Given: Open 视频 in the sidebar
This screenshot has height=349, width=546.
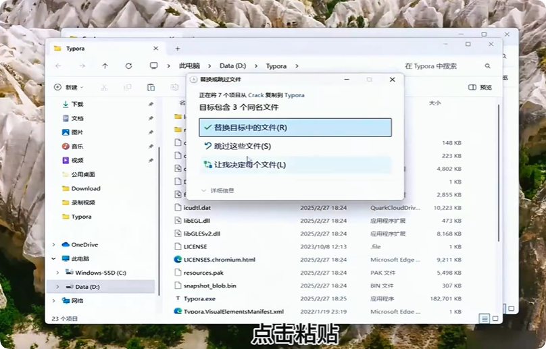Looking at the screenshot, I should [78, 160].
